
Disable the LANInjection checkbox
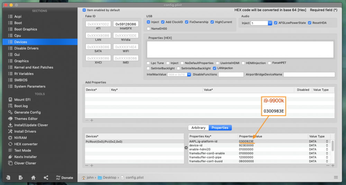coord(215,68)
